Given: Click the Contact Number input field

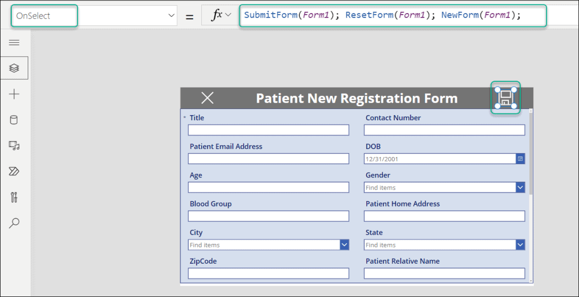Looking at the screenshot, I should [x=444, y=130].
